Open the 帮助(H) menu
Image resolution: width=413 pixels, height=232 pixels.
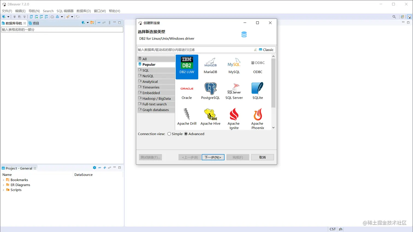[114, 11]
